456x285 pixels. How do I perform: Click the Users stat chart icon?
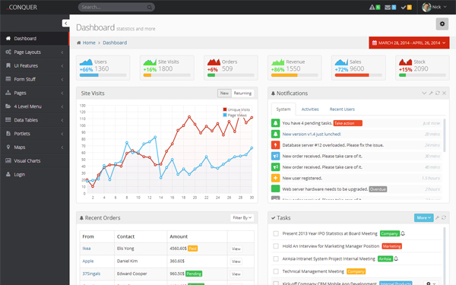(x=86, y=62)
